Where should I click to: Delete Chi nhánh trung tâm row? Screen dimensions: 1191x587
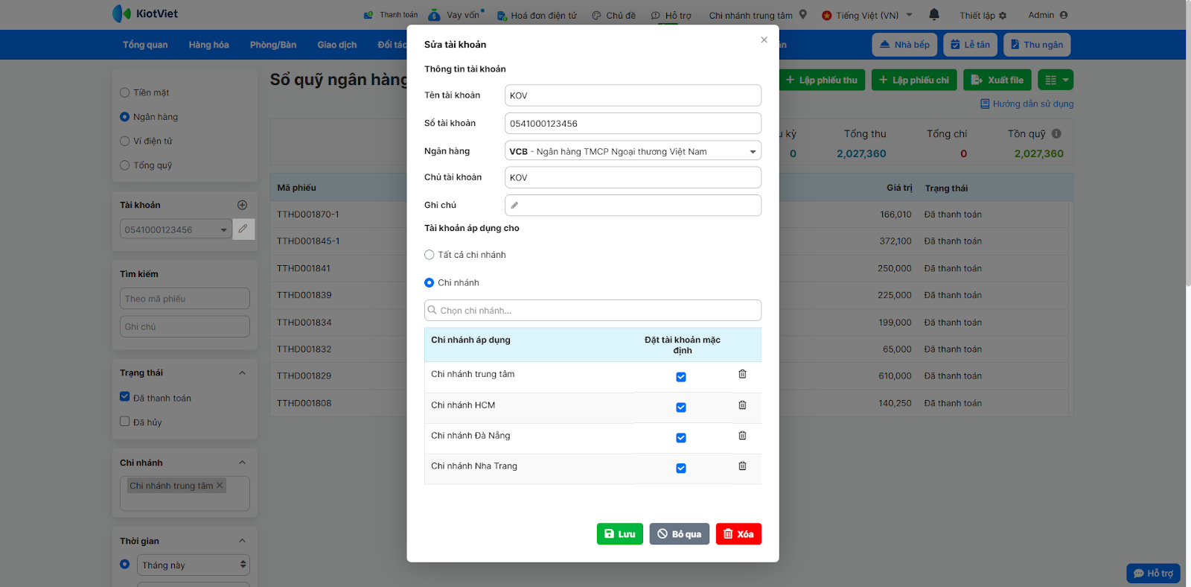[x=742, y=374]
